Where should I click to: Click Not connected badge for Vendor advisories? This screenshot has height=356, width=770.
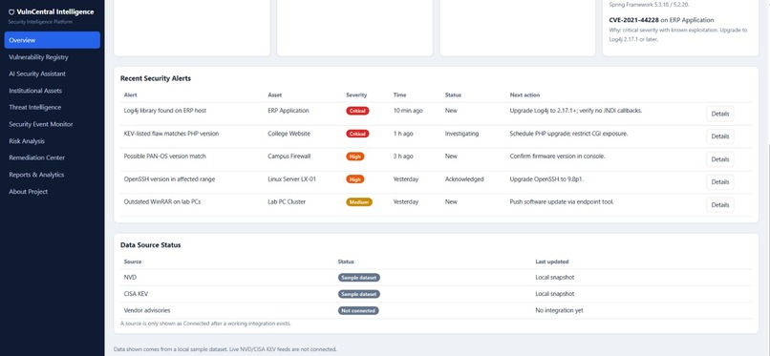point(358,310)
